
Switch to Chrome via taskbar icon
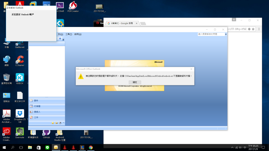(91, 147)
